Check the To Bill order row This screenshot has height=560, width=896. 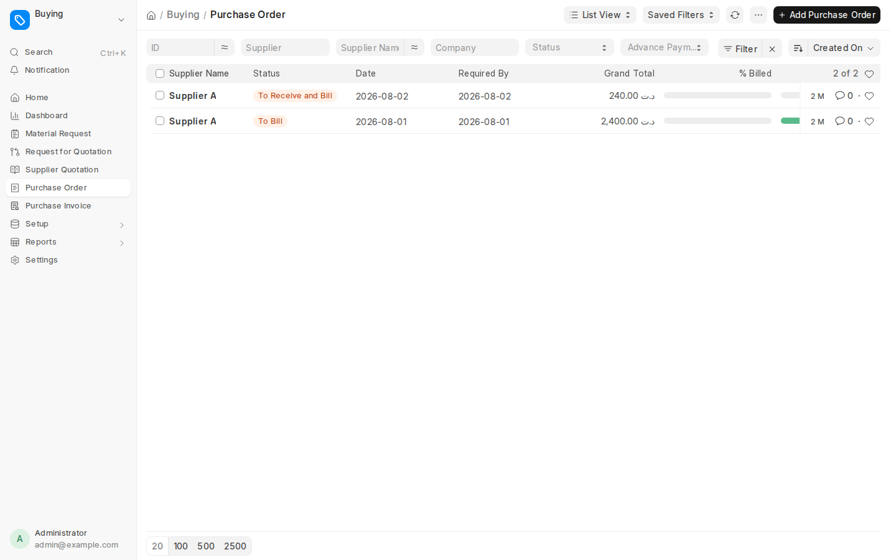click(160, 121)
